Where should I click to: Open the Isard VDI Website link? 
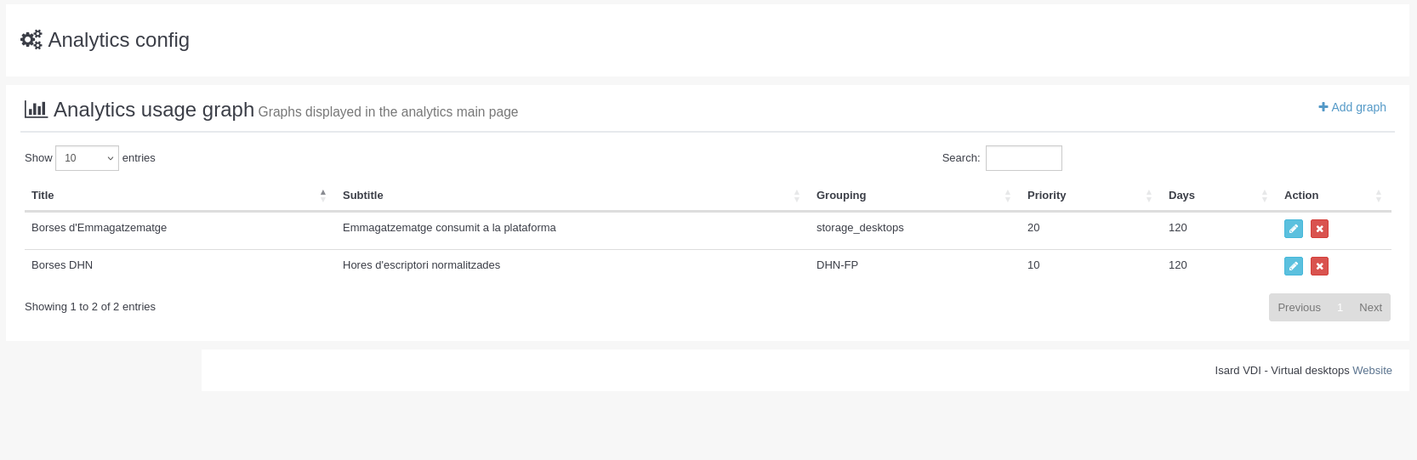(1372, 371)
